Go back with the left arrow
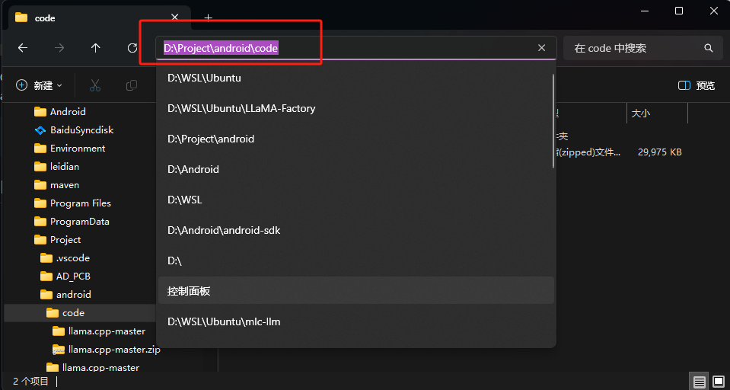Screen dimensions: 730x390 22,47
